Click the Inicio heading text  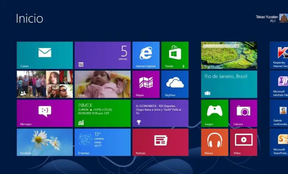point(30,19)
